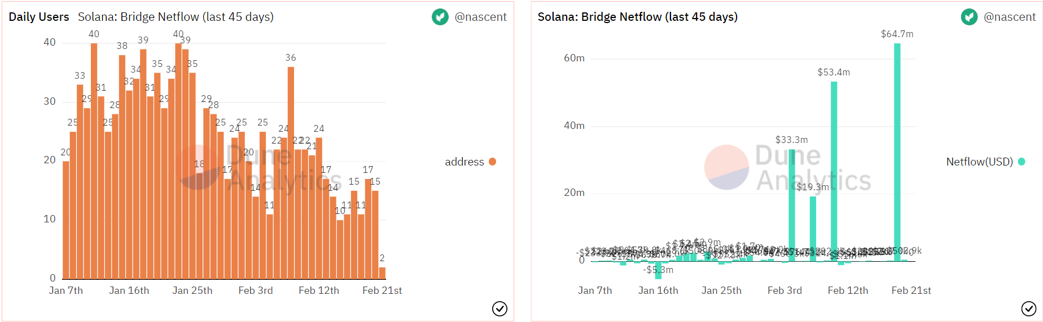
Task: Select the last daily users bar labeled 2
Action: pyautogui.click(x=382, y=273)
